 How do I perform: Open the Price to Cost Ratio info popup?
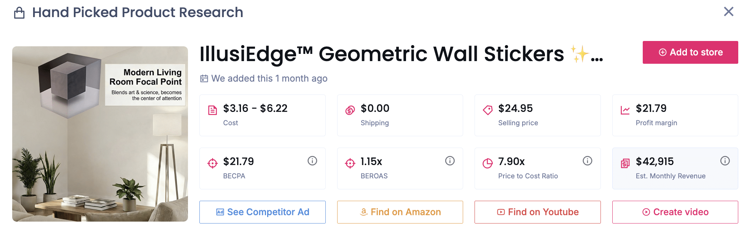click(x=587, y=161)
